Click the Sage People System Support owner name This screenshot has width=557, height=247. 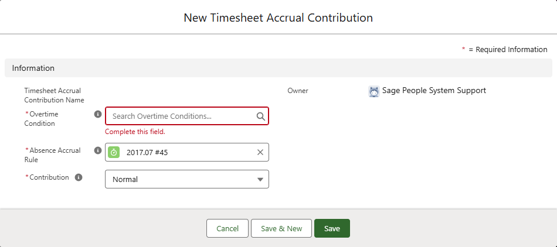pyautogui.click(x=434, y=91)
